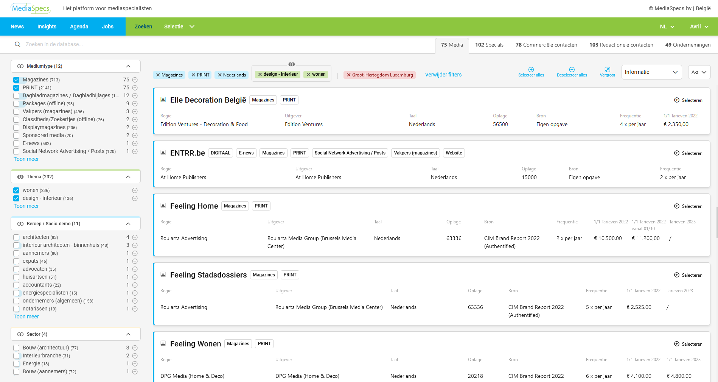
Task: Exclude Bouw (architectuur) using its minus icon
Action: [135, 348]
